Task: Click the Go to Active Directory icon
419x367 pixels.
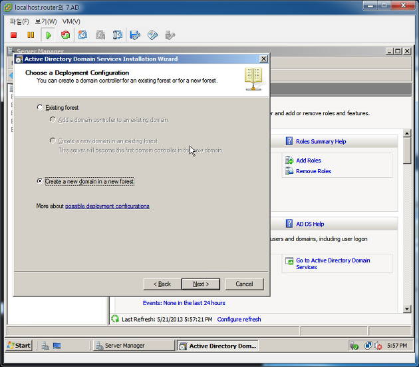Action: [x=289, y=261]
